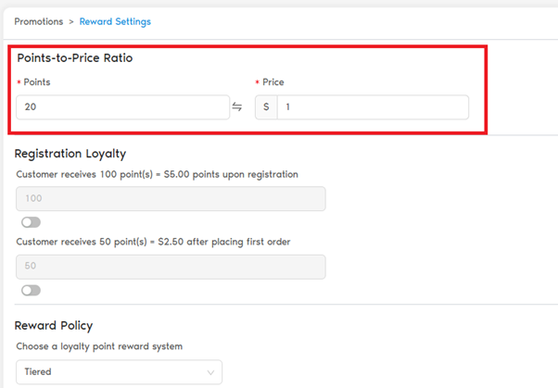
Task: Click into the Price input showing 1
Action: (372, 107)
